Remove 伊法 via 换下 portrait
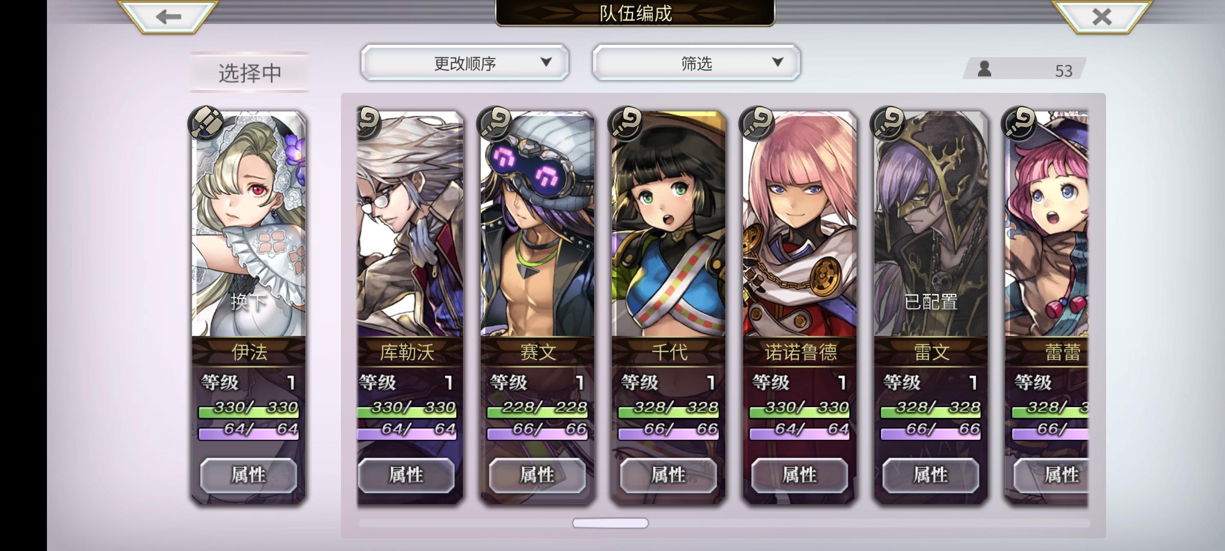Viewport: 1225px width, 551px height. tap(249, 224)
